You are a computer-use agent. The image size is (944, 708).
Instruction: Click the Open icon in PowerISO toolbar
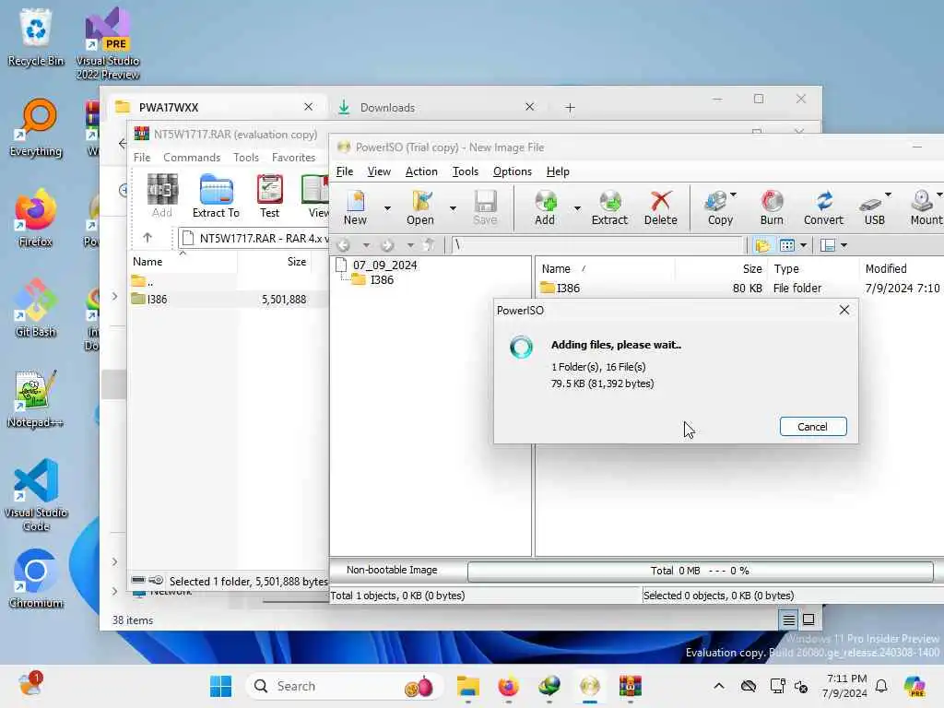420,207
